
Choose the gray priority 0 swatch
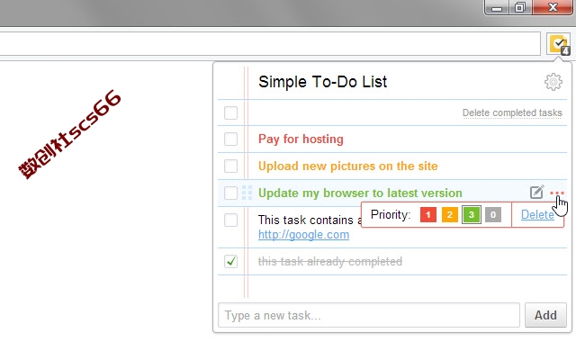[x=493, y=214]
